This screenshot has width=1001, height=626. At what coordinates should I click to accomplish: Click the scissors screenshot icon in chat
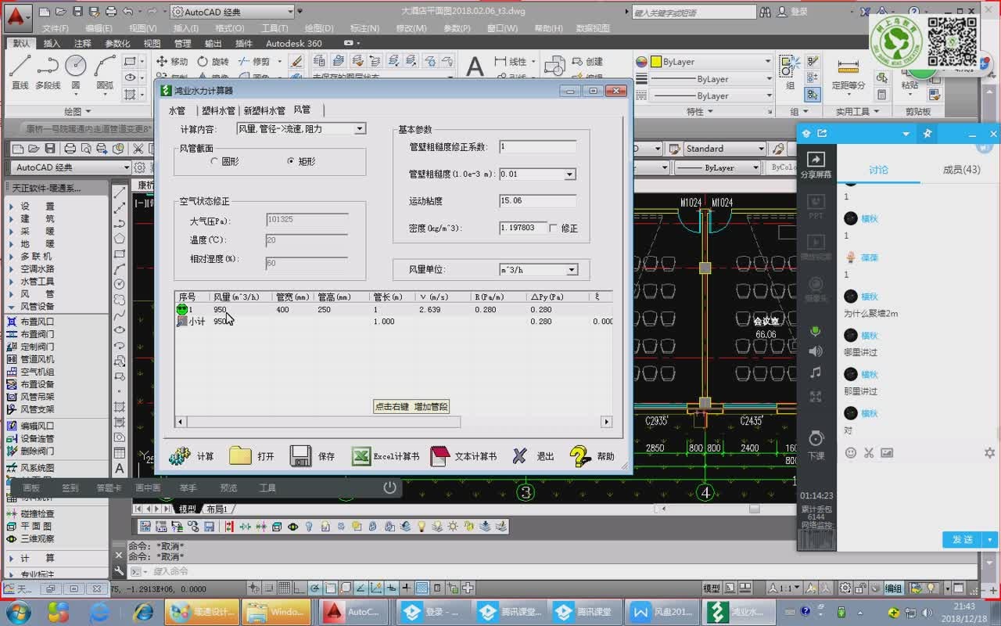[869, 452]
